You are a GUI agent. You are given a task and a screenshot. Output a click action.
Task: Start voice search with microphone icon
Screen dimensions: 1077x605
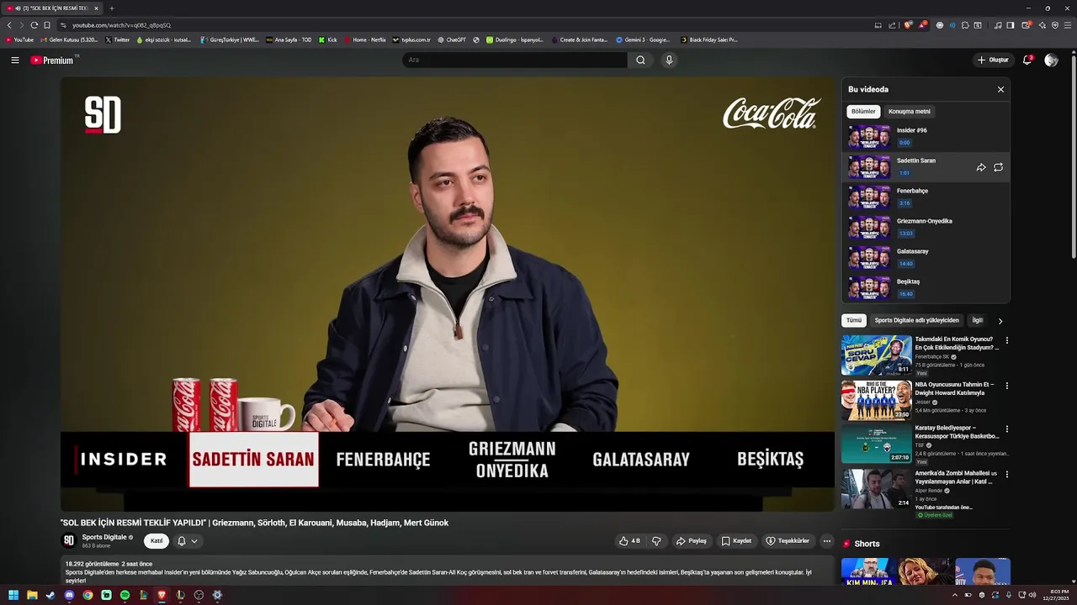coord(669,60)
